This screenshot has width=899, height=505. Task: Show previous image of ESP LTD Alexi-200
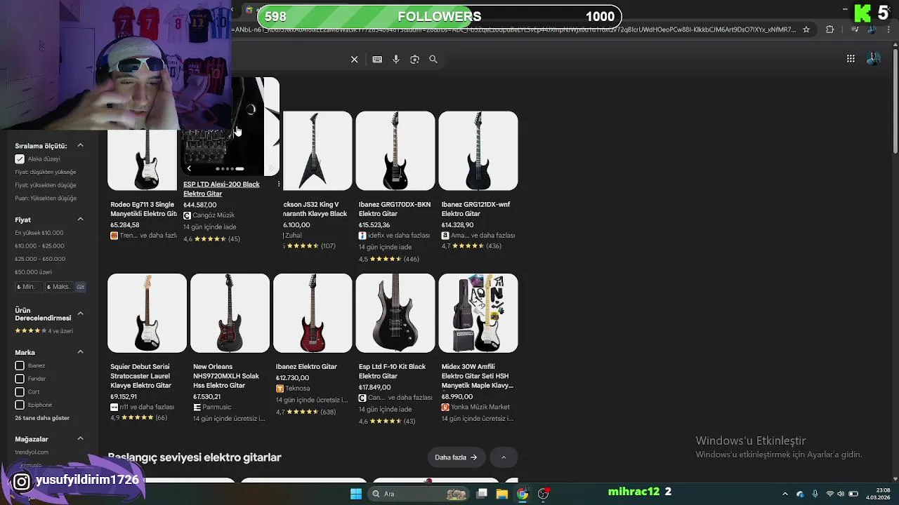[189, 168]
